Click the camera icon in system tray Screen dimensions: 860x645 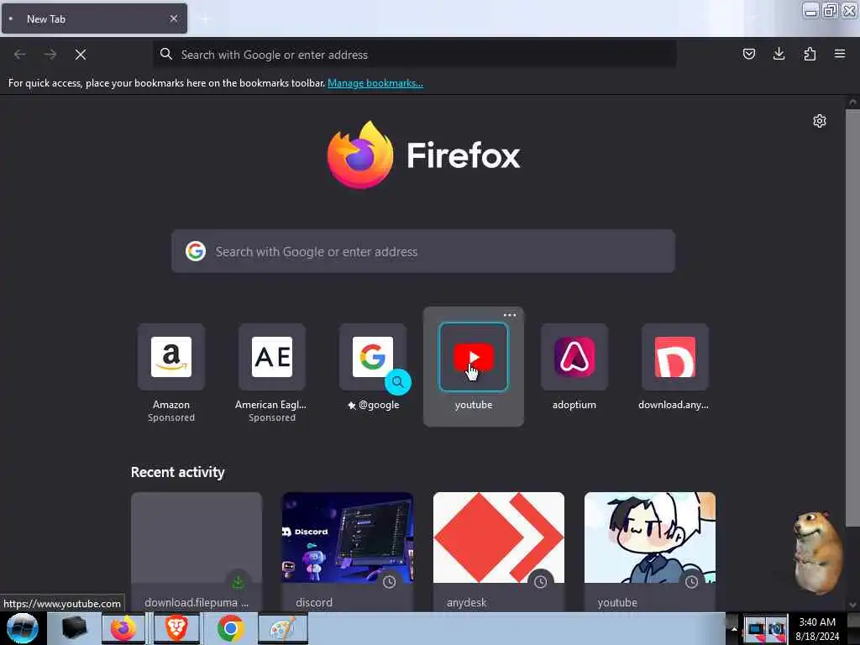(x=777, y=629)
